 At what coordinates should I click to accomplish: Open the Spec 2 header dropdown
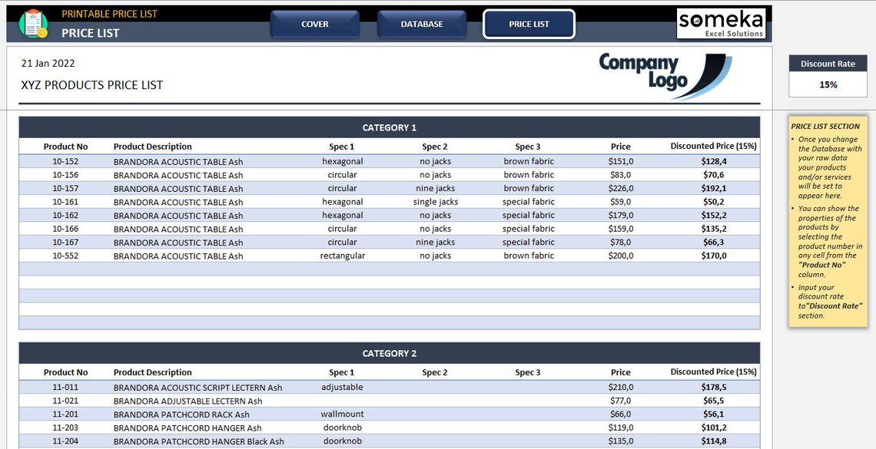tap(435, 146)
